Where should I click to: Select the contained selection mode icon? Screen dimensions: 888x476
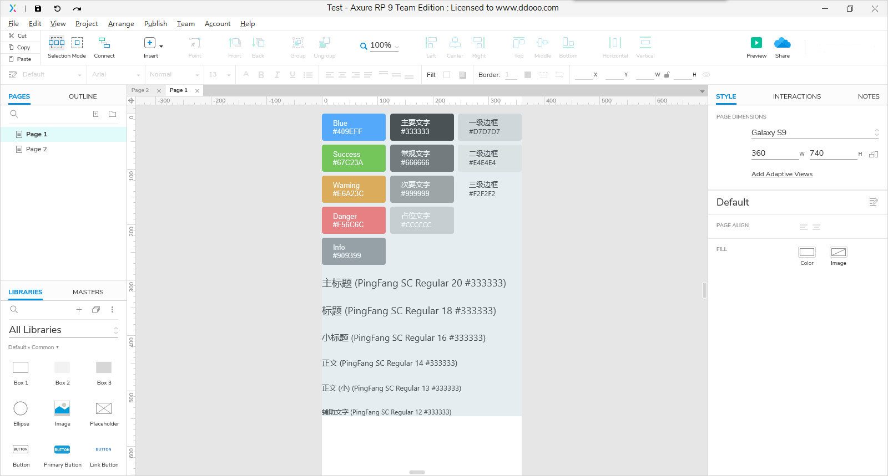click(x=77, y=43)
